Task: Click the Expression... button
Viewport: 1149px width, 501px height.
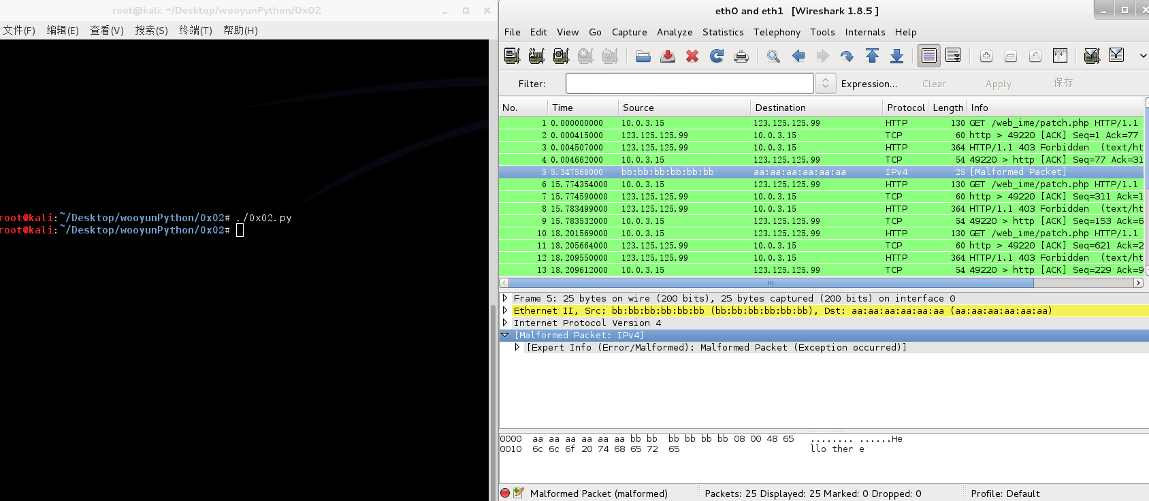Action: click(869, 84)
